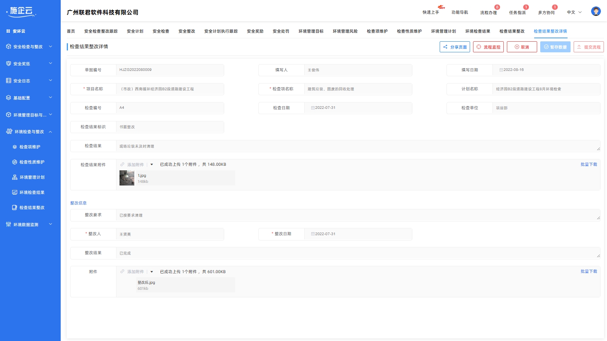Image resolution: width=607 pixels, height=341 pixels.
Task: Click the user avatar icon
Action: point(596,11)
